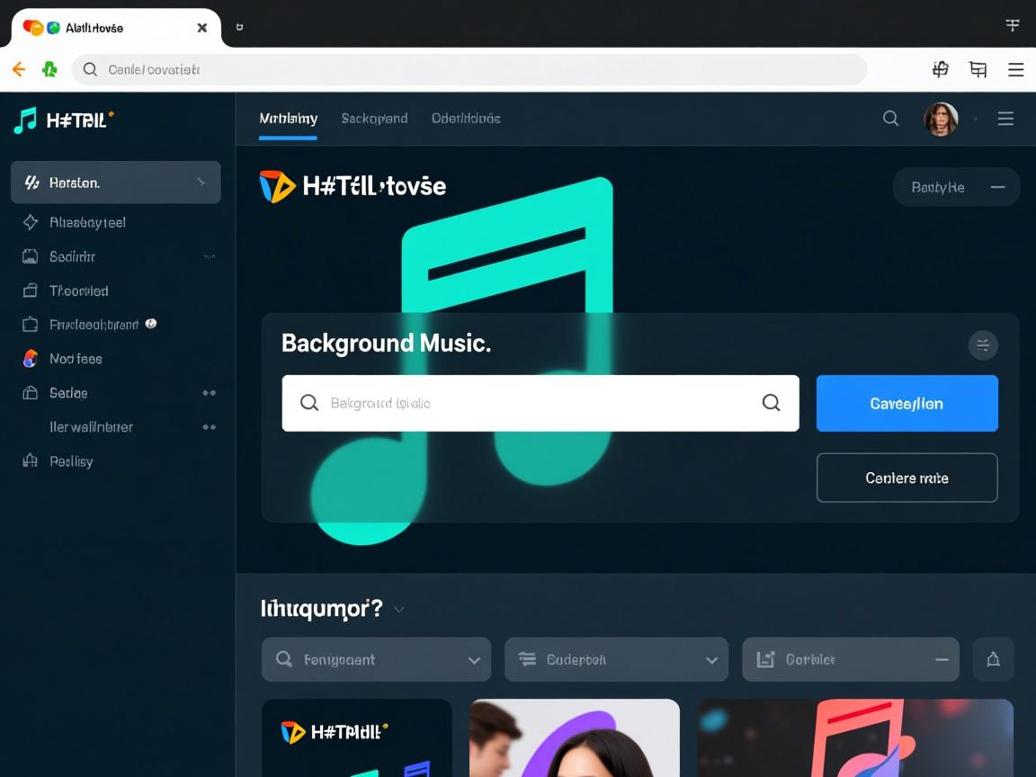Expand the Ithuqumor section chevron
This screenshot has width=1036, height=777.
(x=399, y=610)
